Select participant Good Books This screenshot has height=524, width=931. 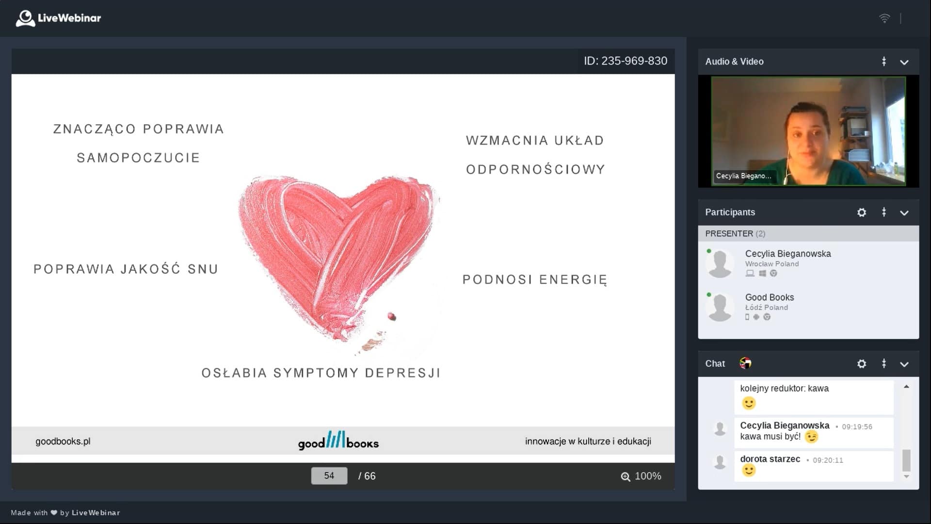point(770,297)
